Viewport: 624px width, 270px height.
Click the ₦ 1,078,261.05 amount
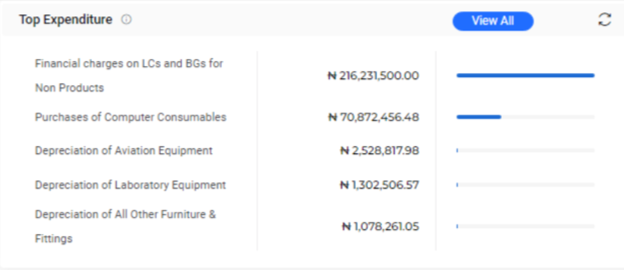point(381,227)
